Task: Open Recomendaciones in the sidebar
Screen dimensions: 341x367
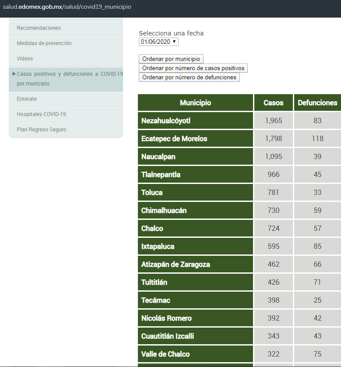Action: tap(39, 28)
